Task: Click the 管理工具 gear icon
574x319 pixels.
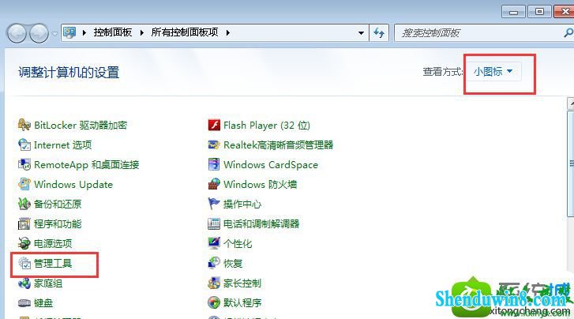Action: click(x=24, y=263)
